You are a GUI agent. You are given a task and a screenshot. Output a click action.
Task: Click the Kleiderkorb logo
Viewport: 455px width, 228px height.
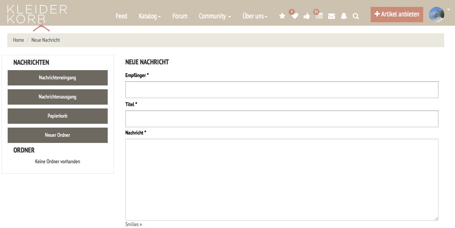point(37,15)
